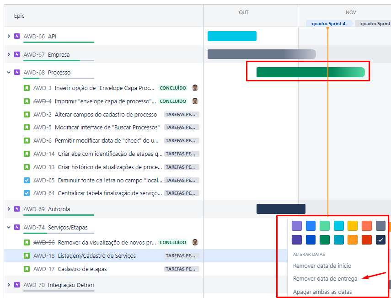391x298 pixels.
Task: Click CONCLUÍDO status badge on AWD-3 row
Action: [x=173, y=88]
